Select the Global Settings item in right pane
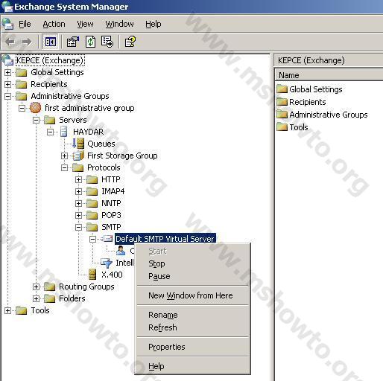 316,89
